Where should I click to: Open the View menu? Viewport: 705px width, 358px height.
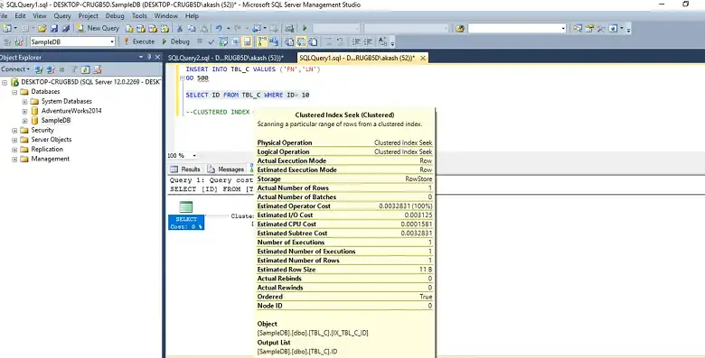[x=40, y=15]
